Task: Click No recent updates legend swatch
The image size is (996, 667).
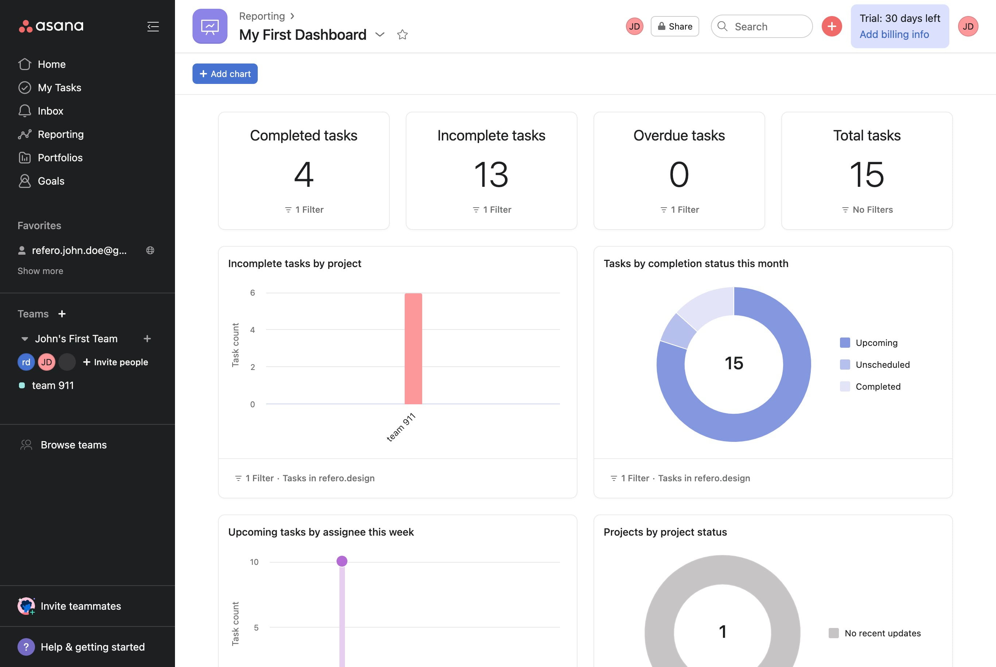Action: [x=834, y=633]
